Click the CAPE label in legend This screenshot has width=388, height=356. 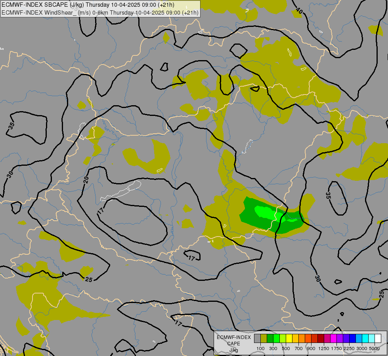[x=234, y=344]
